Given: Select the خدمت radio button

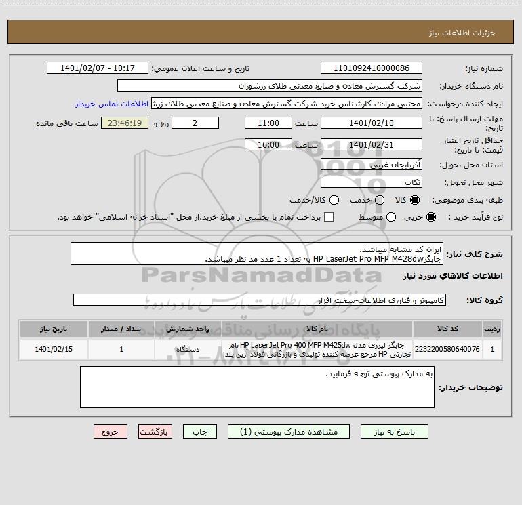Looking at the screenshot, I should (380, 200).
